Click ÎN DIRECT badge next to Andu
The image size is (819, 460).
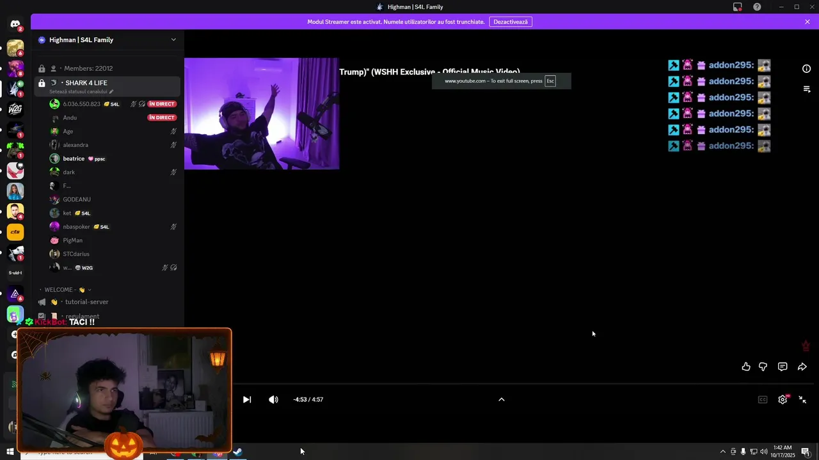click(x=162, y=118)
